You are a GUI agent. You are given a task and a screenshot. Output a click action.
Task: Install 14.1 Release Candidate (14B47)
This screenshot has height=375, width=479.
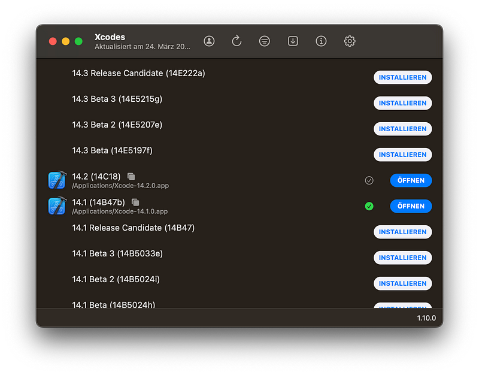pyautogui.click(x=402, y=232)
